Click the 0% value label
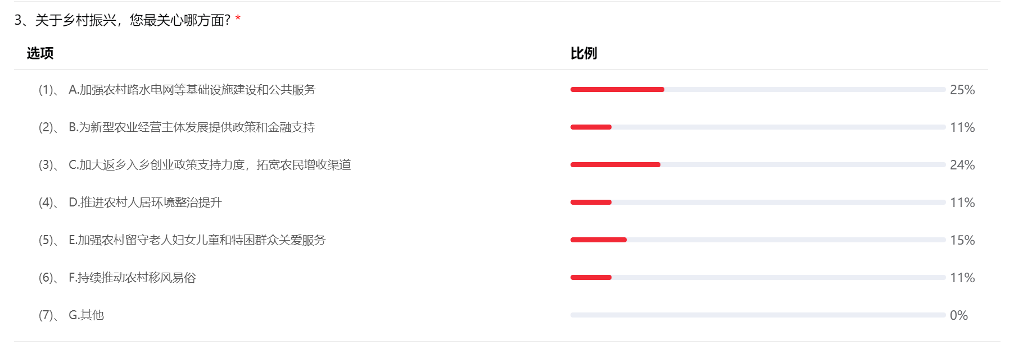Screen dimensions: 1023x345 [x=958, y=315]
